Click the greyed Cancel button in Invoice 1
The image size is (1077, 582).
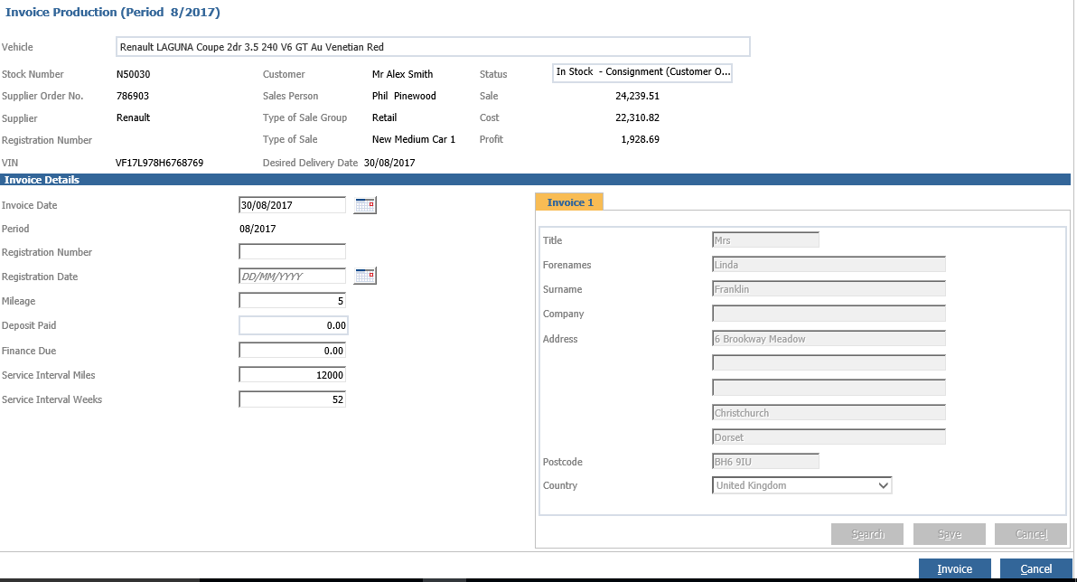tap(1031, 534)
